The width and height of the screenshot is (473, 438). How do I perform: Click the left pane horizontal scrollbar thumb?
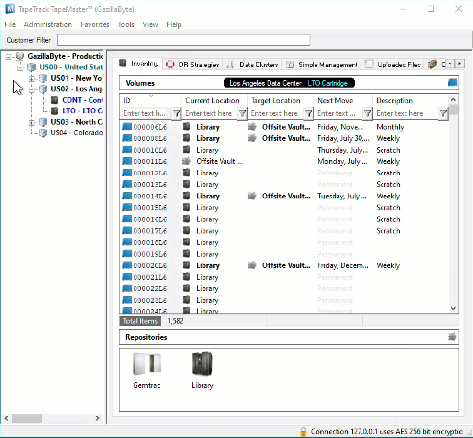click(27, 419)
